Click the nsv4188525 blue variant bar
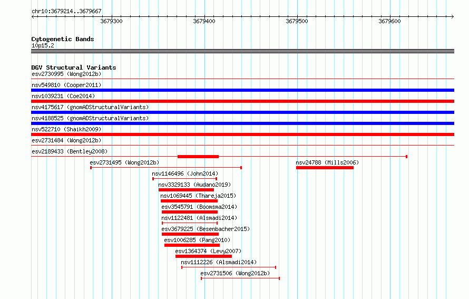The height and width of the screenshot is (299, 469). [x=242, y=123]
